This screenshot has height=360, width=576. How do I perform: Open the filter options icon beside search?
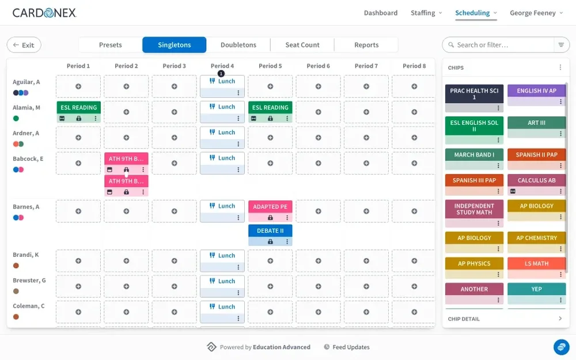tap(561, 45)
